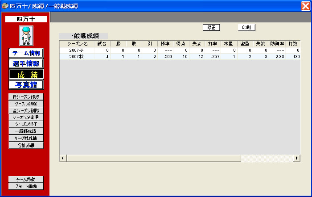Click 失策 column header
Viewport: 312px width, 197px height.
click(261, 44)
